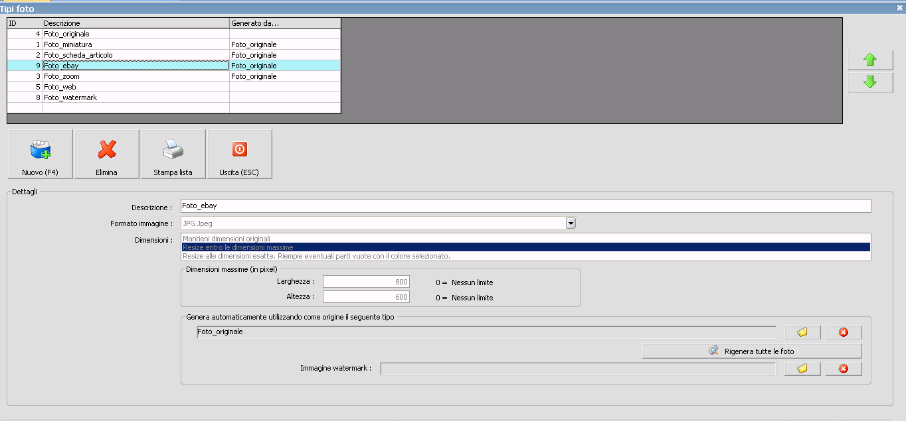Select Resize entro le dimensioni massime option
Image resolution: width=906 pixels, height=421 pixels.
525,247
